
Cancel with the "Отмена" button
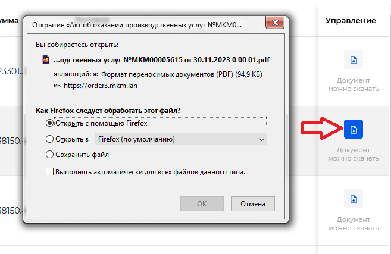tap(253, 203)
